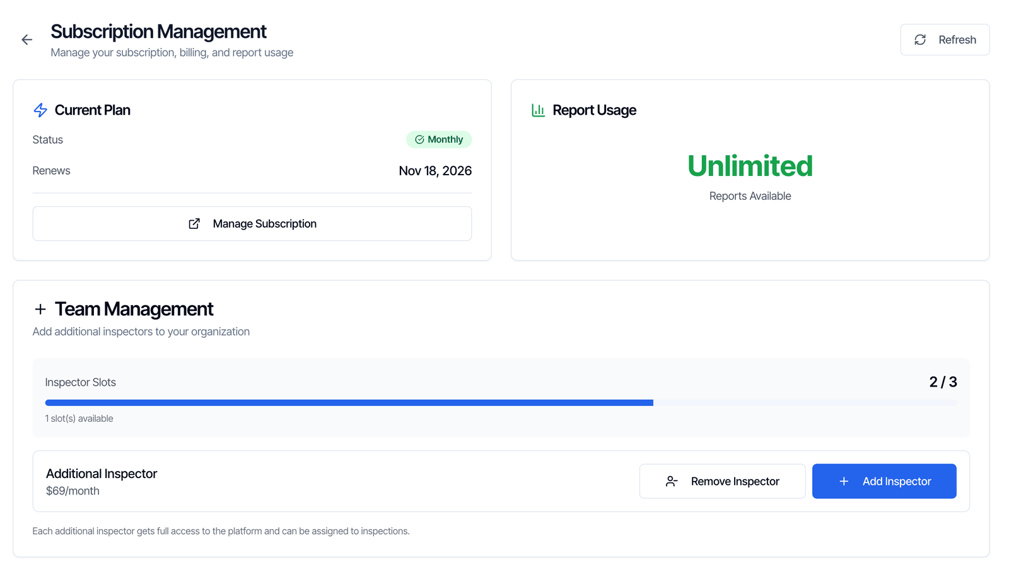
Task: Remove an inspector from the team
Action: [x=722, y=481]
